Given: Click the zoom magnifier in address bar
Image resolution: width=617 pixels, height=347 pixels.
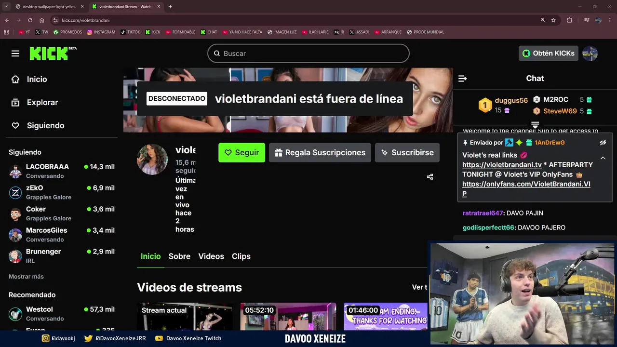Looking at the screenshot, I should (x=543, y=20).
